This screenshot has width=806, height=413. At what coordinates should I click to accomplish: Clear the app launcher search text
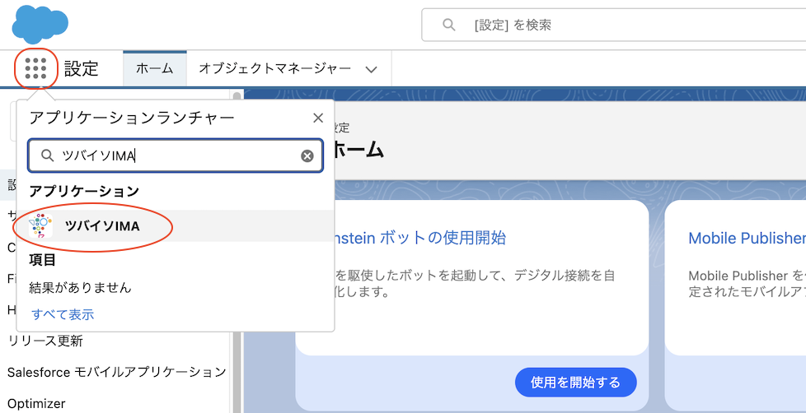click(307, 156)
